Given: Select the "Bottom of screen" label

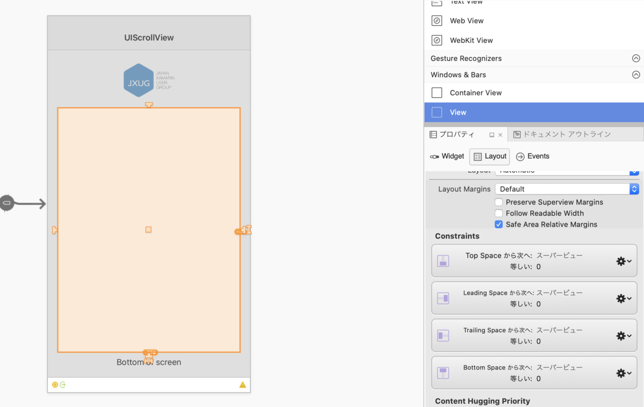Looking at the screenshot, I should pos(149,362).
